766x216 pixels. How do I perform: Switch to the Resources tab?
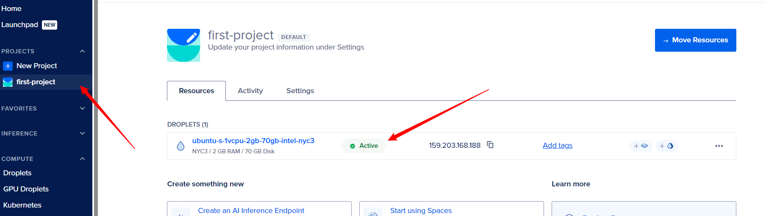pos(196,91)
